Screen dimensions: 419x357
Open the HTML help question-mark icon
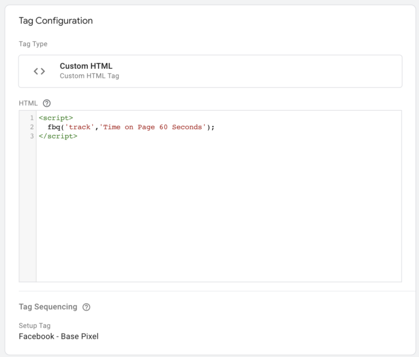pos(47,103)
